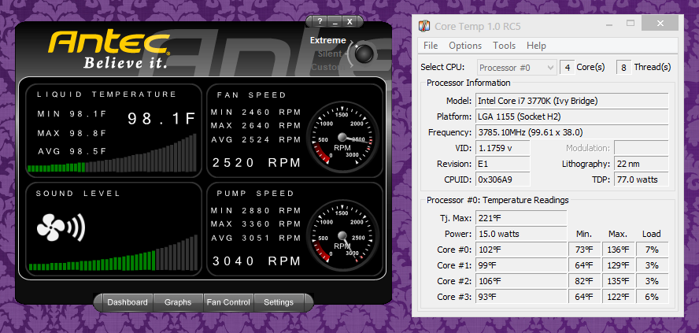Maximize the Core Temp window
This screenshot has height=333, width=699.
(x=631, y=23)
